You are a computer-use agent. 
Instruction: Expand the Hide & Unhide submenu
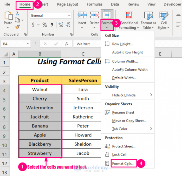point(151,95)
